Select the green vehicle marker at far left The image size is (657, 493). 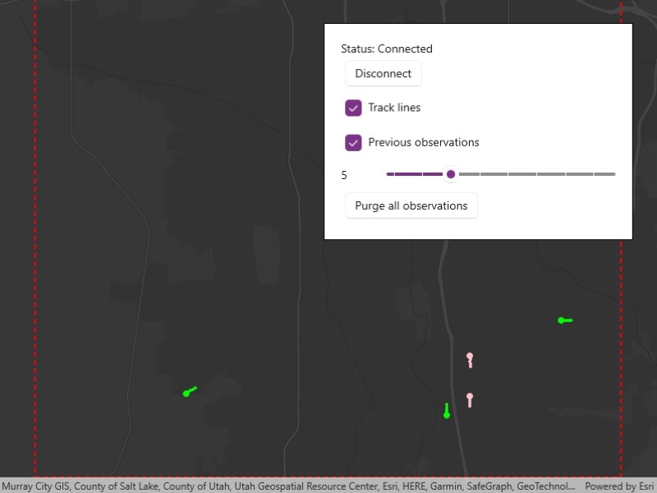190,392
